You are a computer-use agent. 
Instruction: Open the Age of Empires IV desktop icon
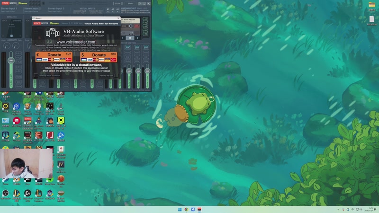[61, 166]
